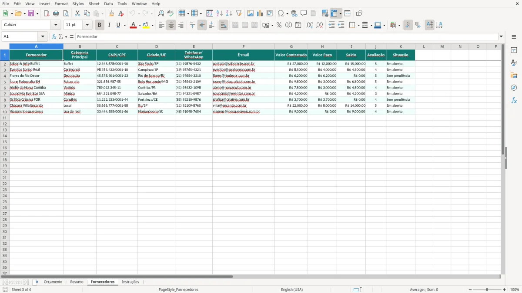Open the Styles menu
The height and width of the screenshot is (293, 522).
point(78,3)
